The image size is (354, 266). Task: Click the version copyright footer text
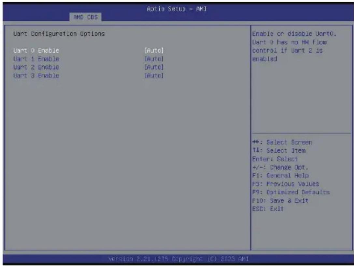[178, 259]
